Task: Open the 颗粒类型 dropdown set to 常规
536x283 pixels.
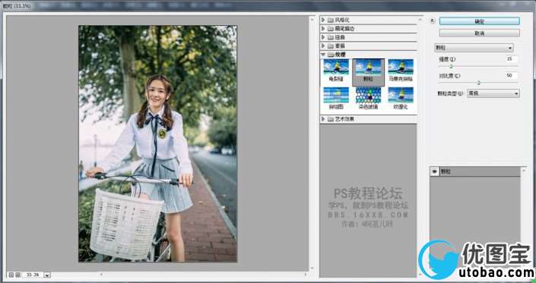Action: click(493, 93)
